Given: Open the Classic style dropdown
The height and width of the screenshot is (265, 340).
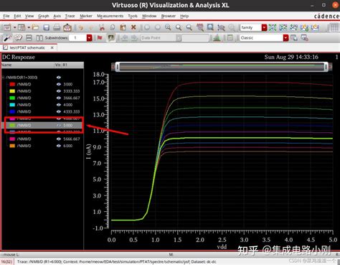Looking at the screenshot, I should 285,38.
